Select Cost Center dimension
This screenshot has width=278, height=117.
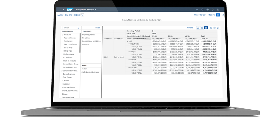(67, 77)
